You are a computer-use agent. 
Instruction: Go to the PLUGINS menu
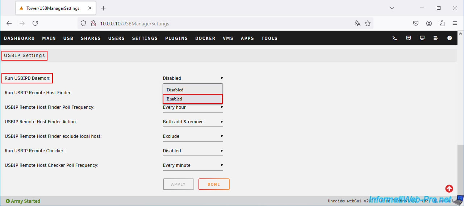click(x=176, y=38)
